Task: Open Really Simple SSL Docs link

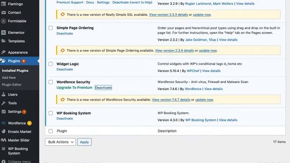Action: 90,2
